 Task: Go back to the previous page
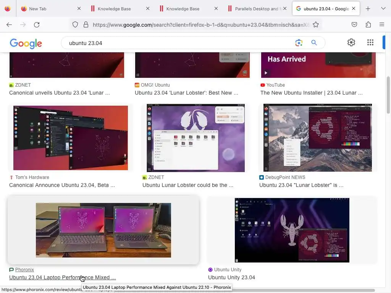9,25
